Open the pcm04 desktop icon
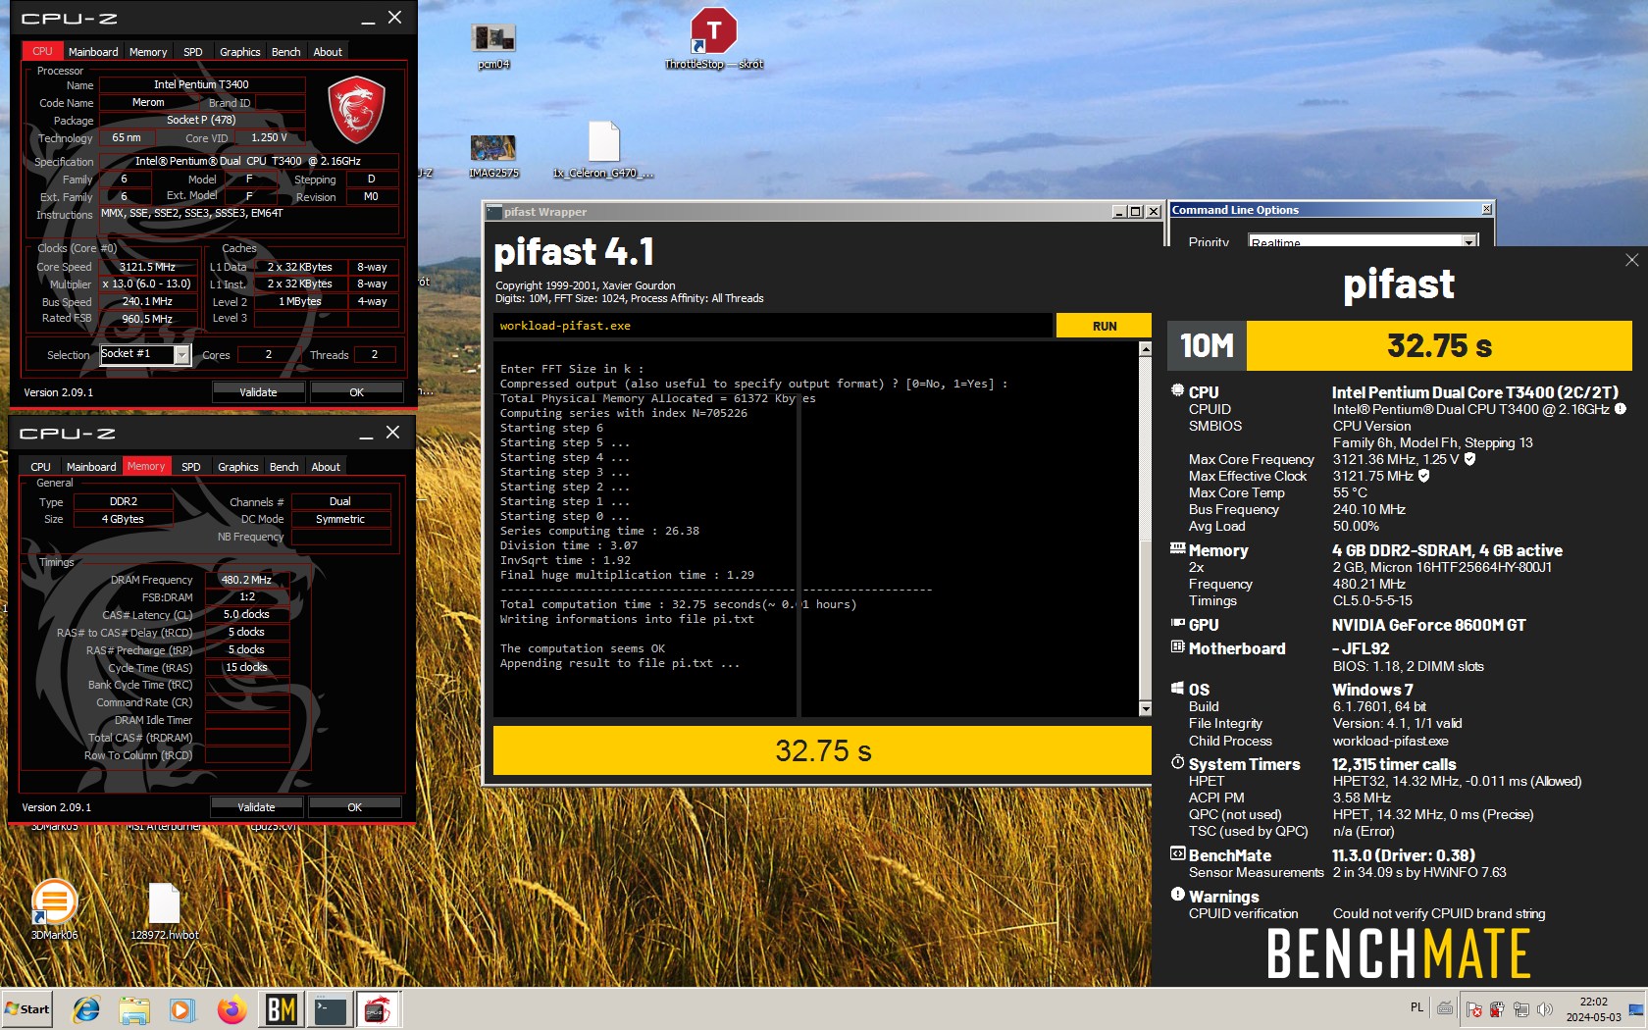1648x1030 pixels. [493, 45]
